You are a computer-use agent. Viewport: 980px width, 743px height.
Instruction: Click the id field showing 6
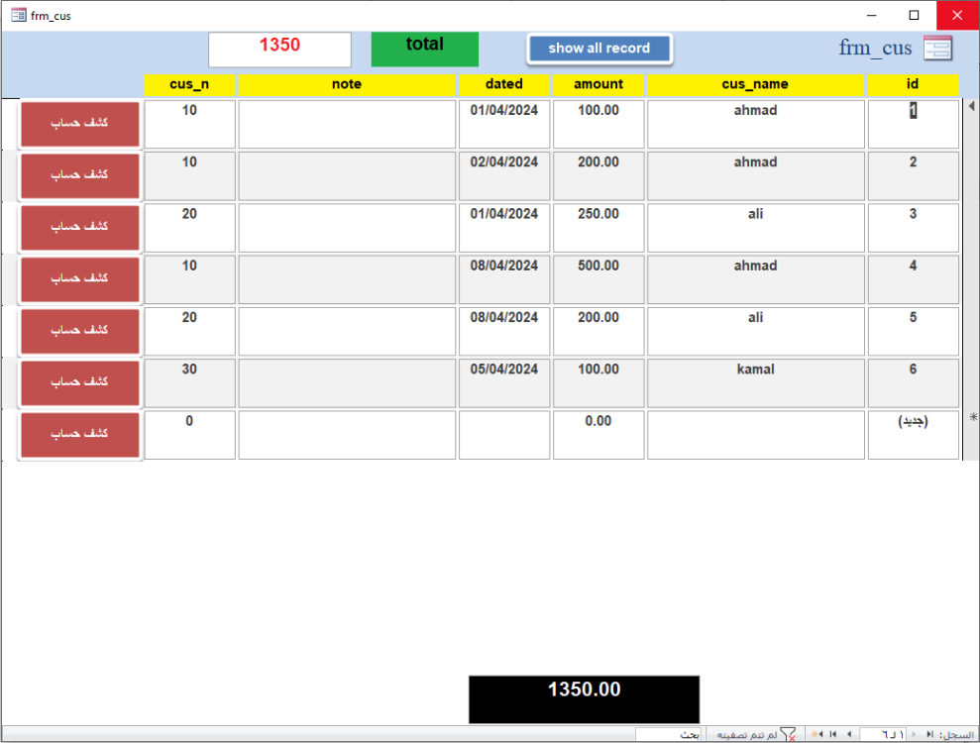click(914, 383)
